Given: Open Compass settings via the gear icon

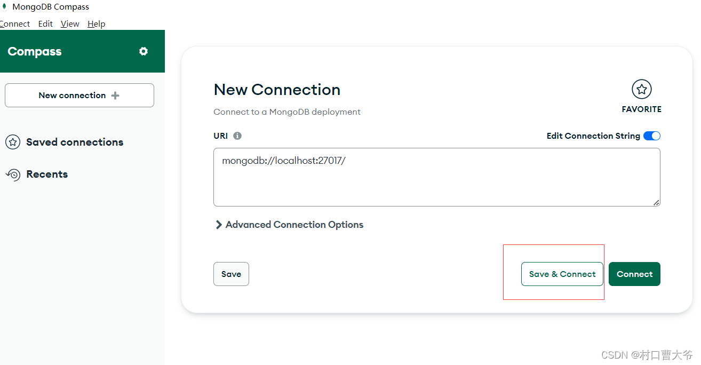Looking at the screenshot, I should coord(143,51).
